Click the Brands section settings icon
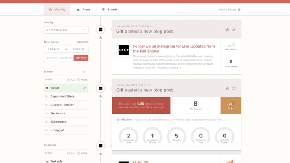 click(x=84, y=72)
